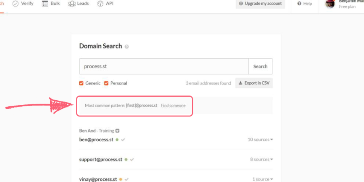Uncheck the Personal checkbox
364x182 pixels.
[106, 83]
